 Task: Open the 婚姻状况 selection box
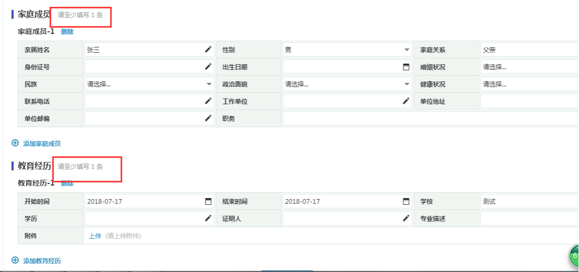528,67
